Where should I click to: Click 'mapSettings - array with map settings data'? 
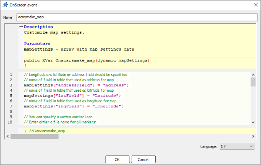(x=79, y=49)
